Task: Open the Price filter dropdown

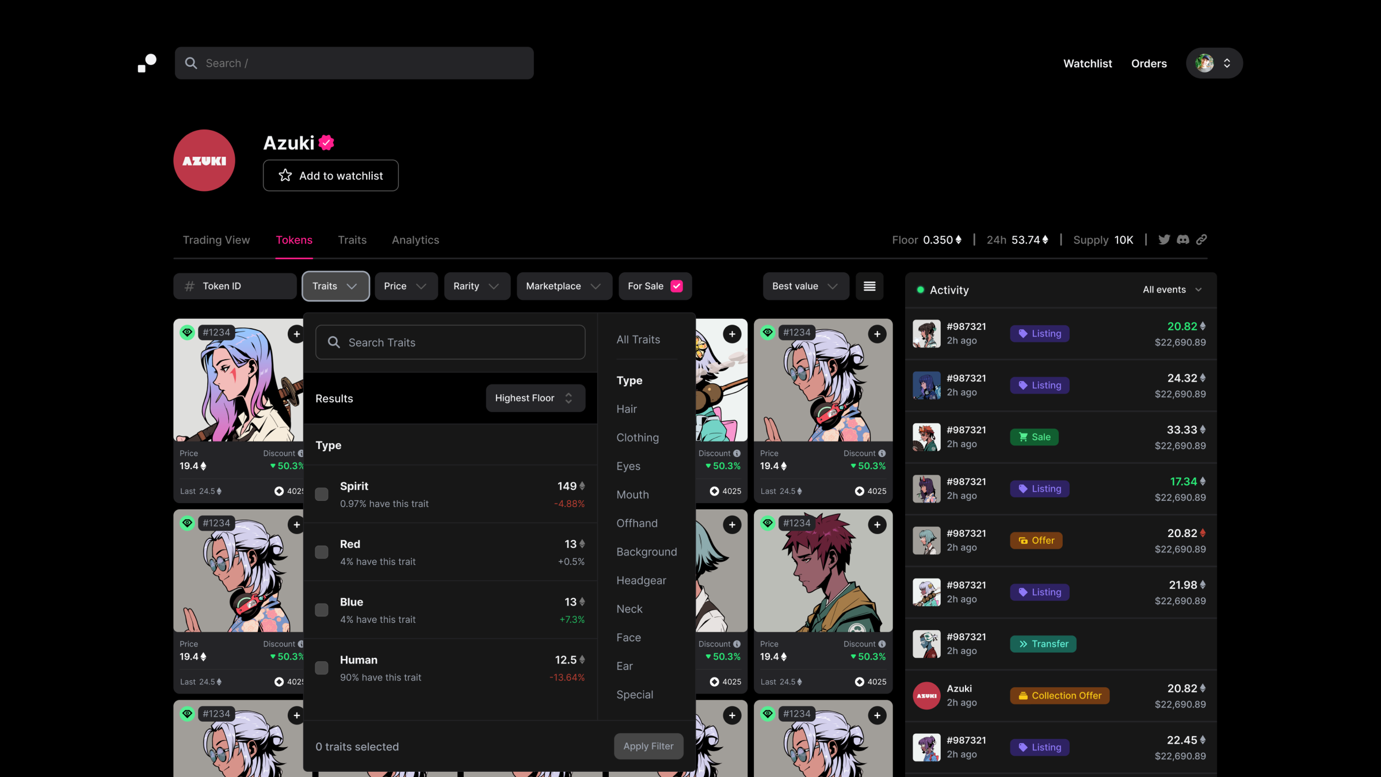Action: [x=406, y=286]
